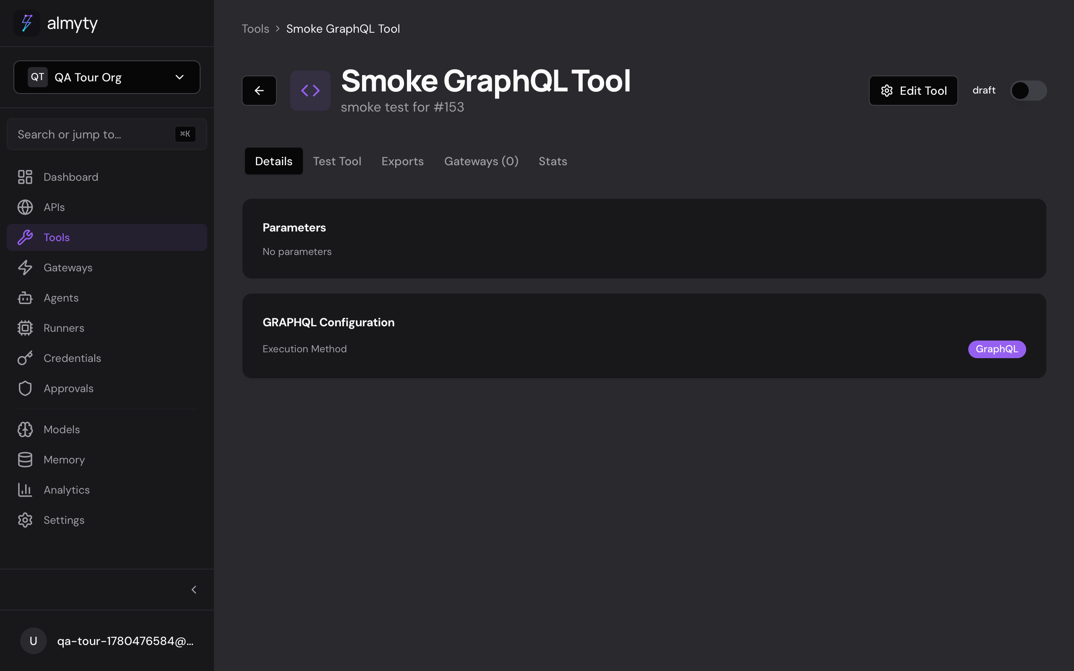Switch to the Stats tab
This screenshot has width=1074, height=671.
pos(553,161)
